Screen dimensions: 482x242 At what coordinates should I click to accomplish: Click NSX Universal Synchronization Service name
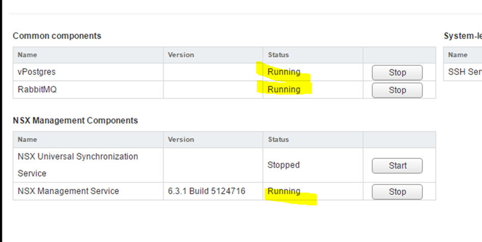(78, 165)
